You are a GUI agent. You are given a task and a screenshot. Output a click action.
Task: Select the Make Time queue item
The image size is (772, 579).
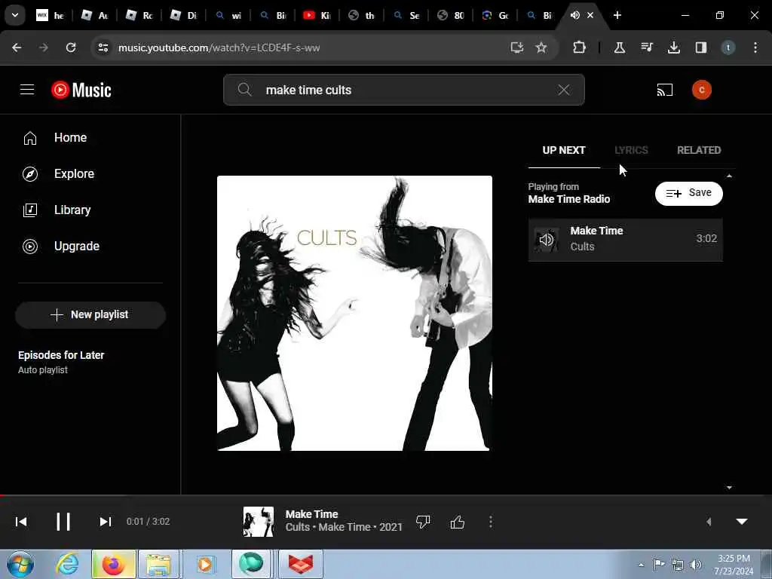(625, 239)
